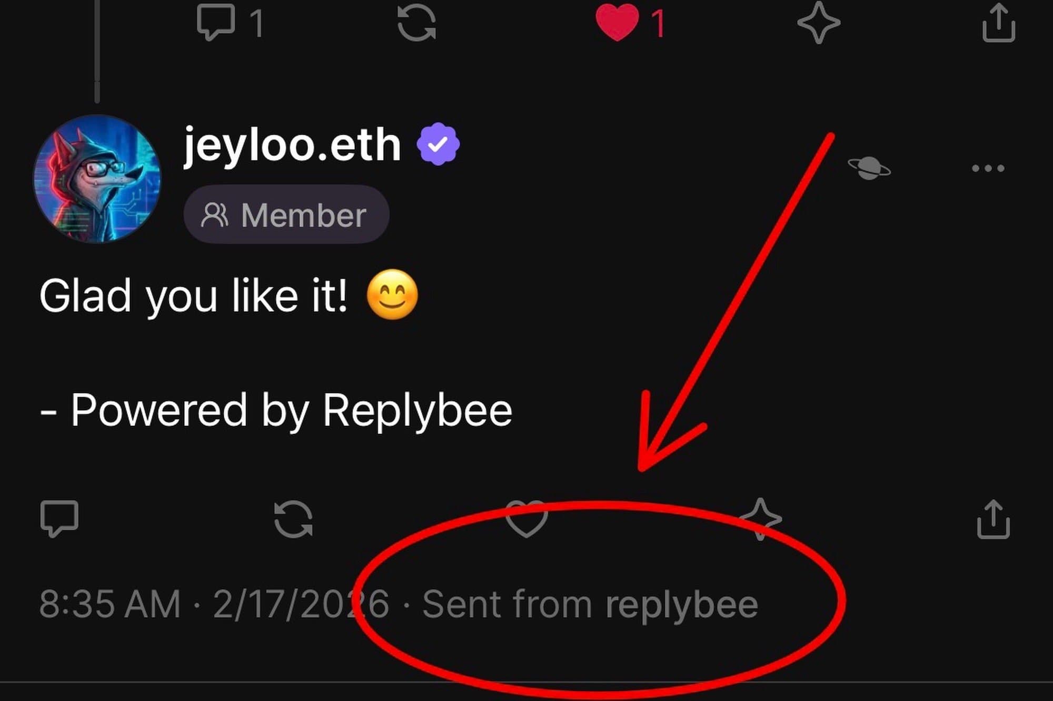Tap the planet icon on jeyloo.eth's post
The image size is (1053, 701).
coord(869,169)
